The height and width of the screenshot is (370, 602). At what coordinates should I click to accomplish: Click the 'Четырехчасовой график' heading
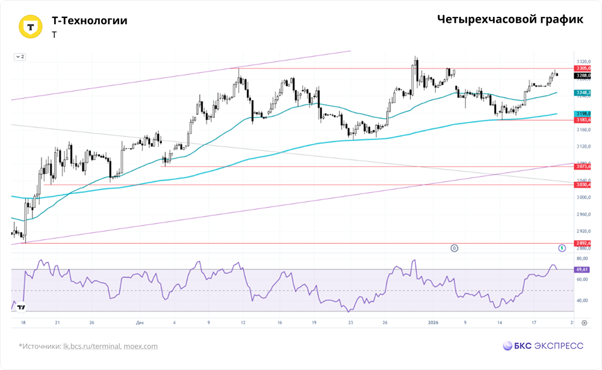[510, 19]
